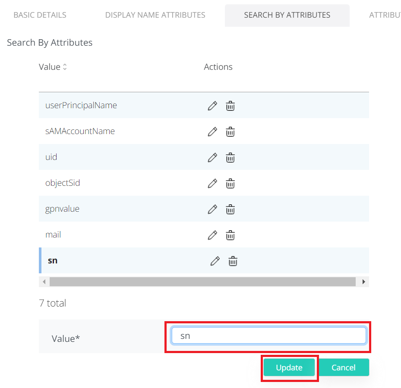This screenshot has height=388, width=401.
Task: Edit the gpnvalue attribute
Action: click(212, 209)
